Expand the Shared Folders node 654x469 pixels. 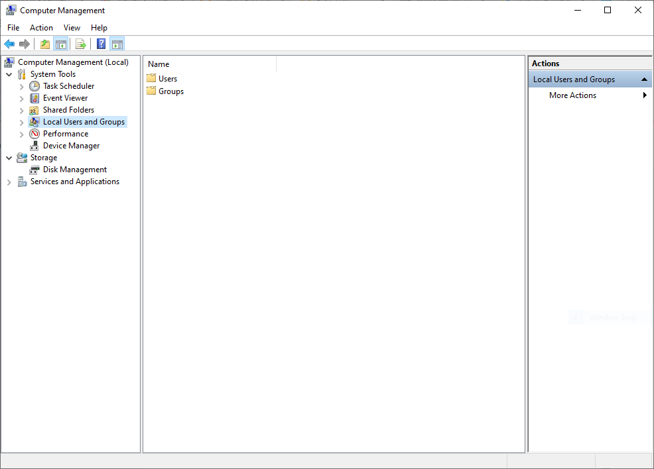click(x=22, y=111)
